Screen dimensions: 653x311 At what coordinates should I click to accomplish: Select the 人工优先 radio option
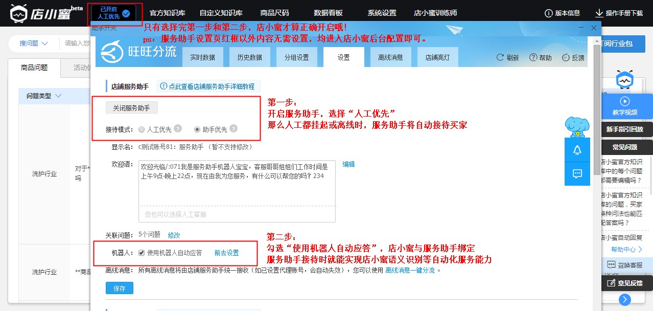142,129
